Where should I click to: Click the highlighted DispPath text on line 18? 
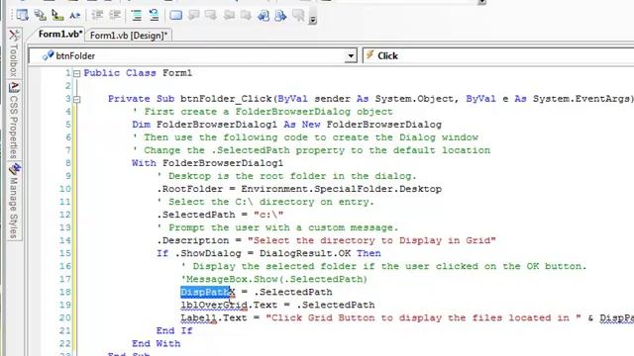pyautogui.click(x=205, y=292)
